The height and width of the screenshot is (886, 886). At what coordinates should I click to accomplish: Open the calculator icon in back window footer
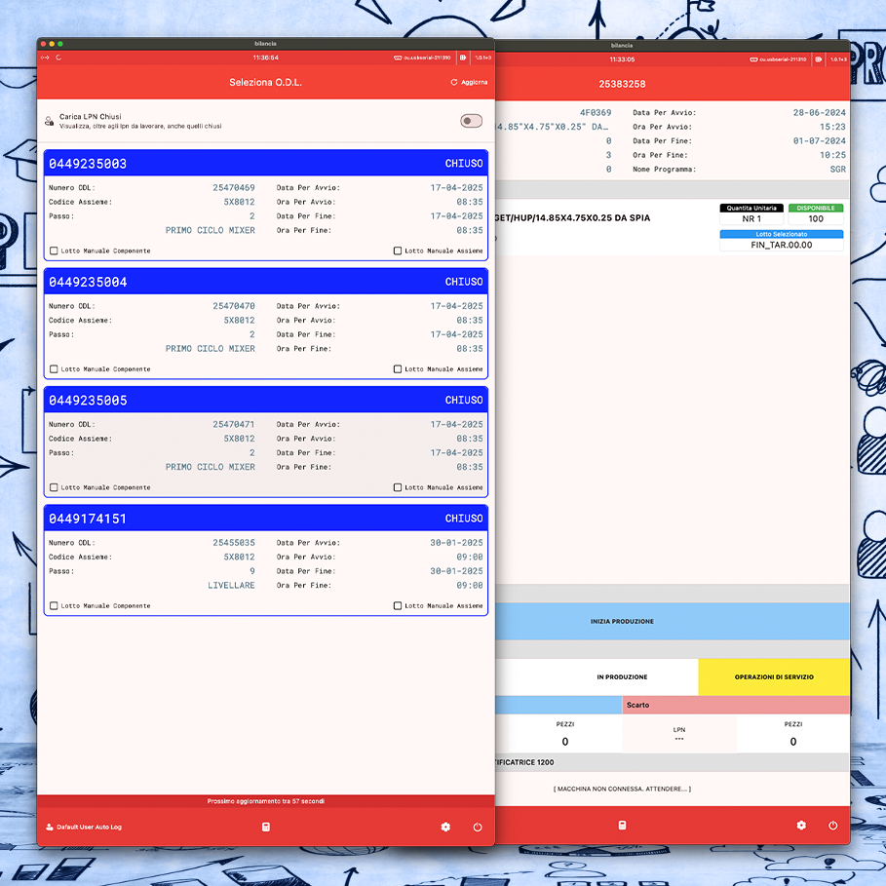pyautogui.click(x=622, y=825)
